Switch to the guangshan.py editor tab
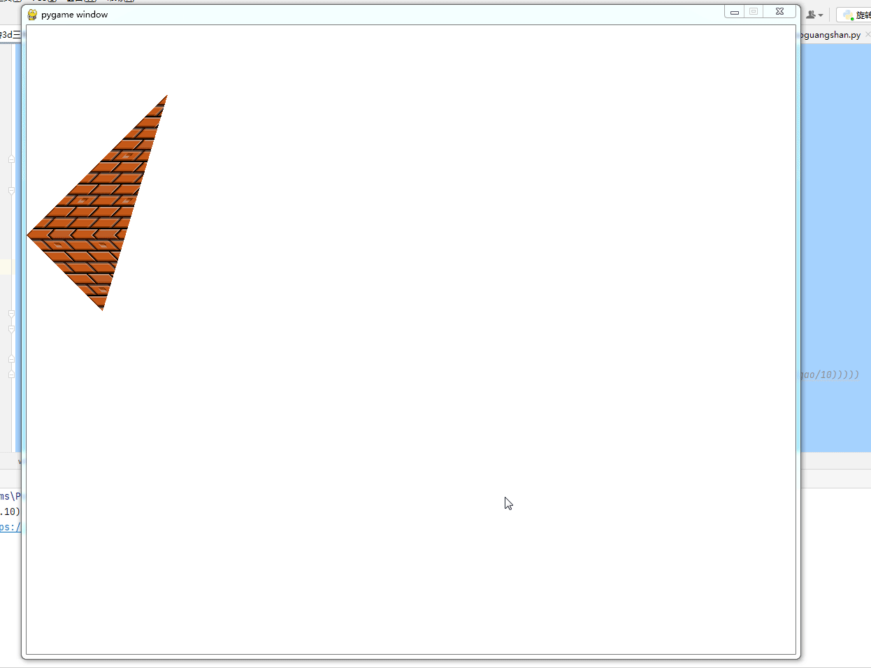This screenshot has height=668, width=871. (x=832, y=34)
